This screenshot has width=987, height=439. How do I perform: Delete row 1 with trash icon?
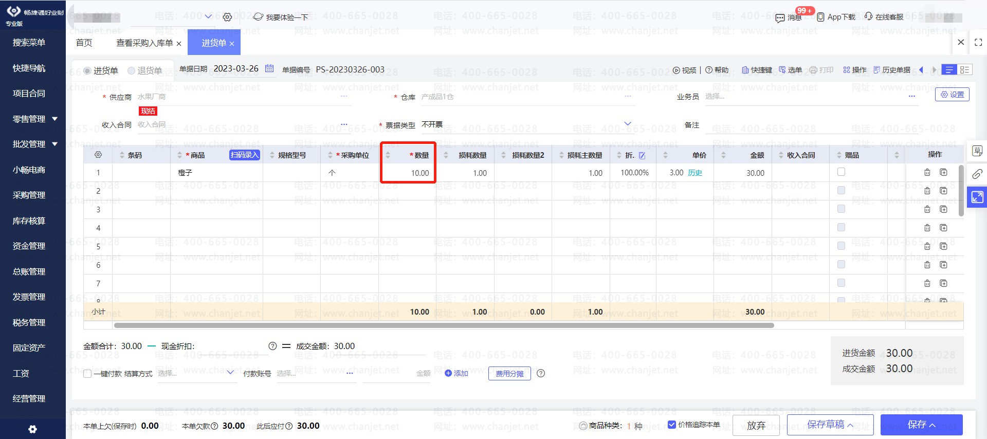pyautogui.click(x=927, y=173)
